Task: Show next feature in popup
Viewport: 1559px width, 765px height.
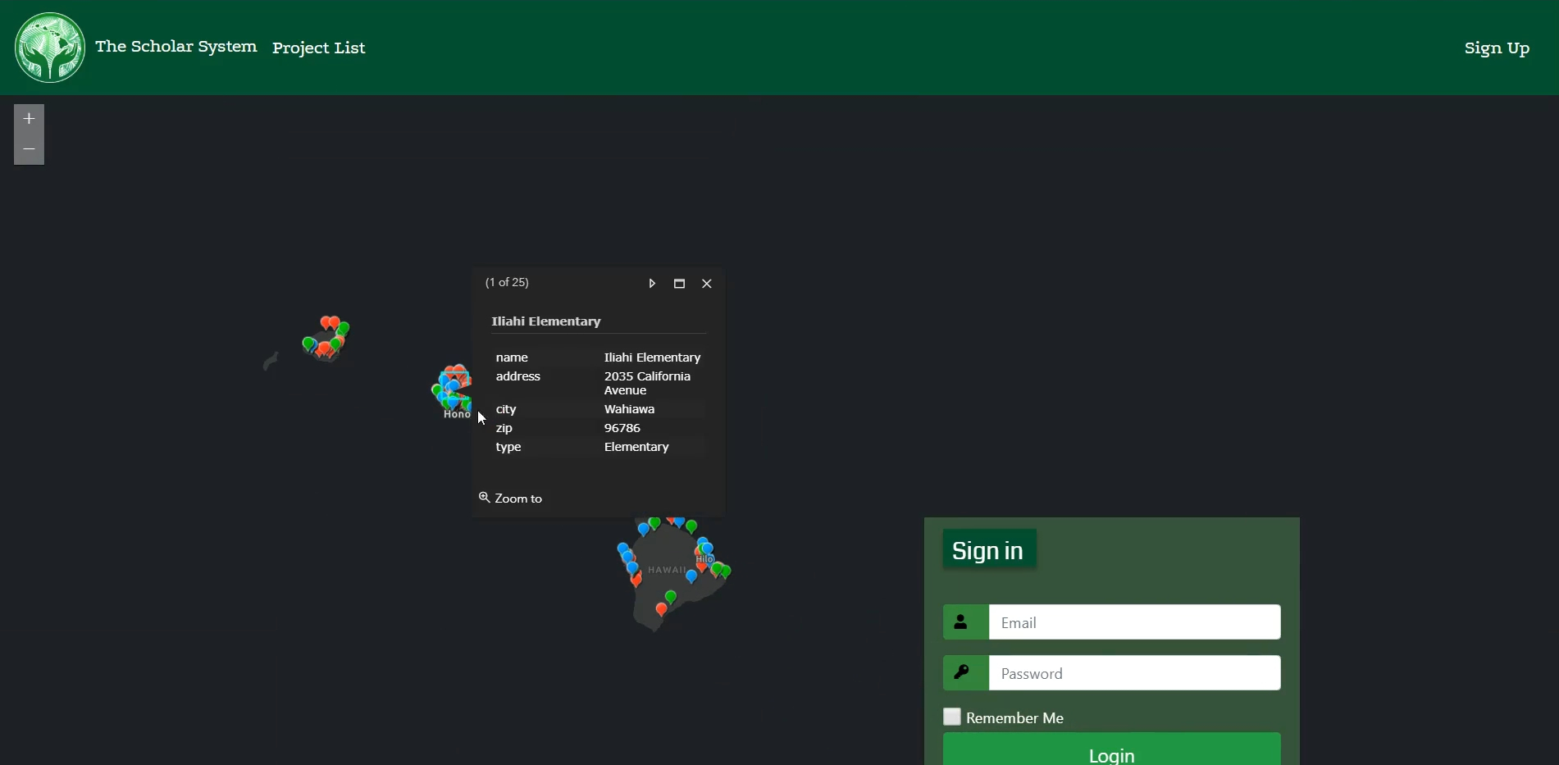Action: pyautogui.click(x=652, y=284)
